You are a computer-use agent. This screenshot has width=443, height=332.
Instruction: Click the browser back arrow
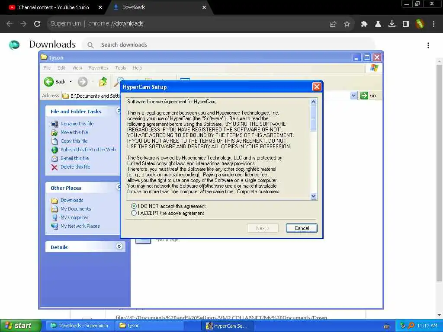click(x=10, y=24)
